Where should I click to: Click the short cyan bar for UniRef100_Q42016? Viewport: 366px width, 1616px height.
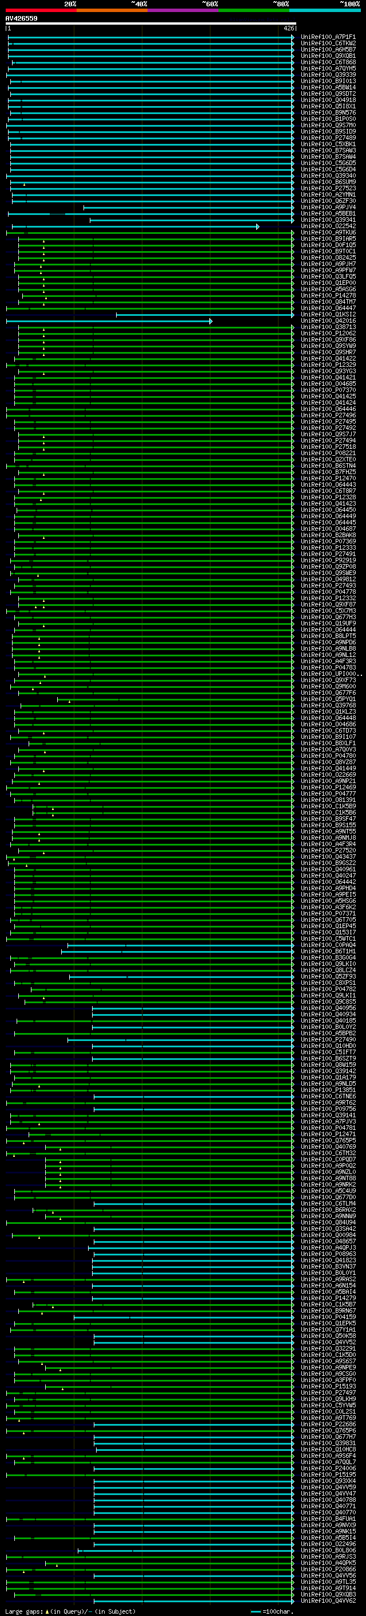(x=109, y=321)
